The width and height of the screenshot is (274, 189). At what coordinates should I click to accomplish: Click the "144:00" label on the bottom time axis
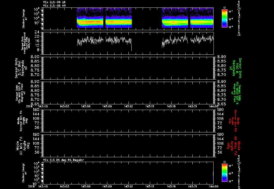point(213,186)
